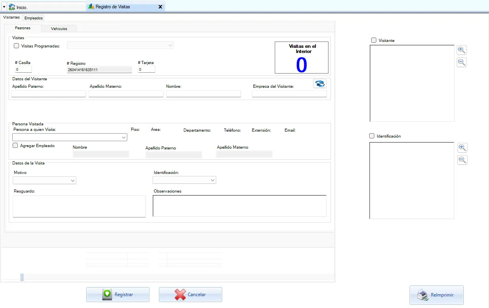Enable the Visitas Programadas checkbox
This screenshot has height=308, width=489.
tap(16, 45)
